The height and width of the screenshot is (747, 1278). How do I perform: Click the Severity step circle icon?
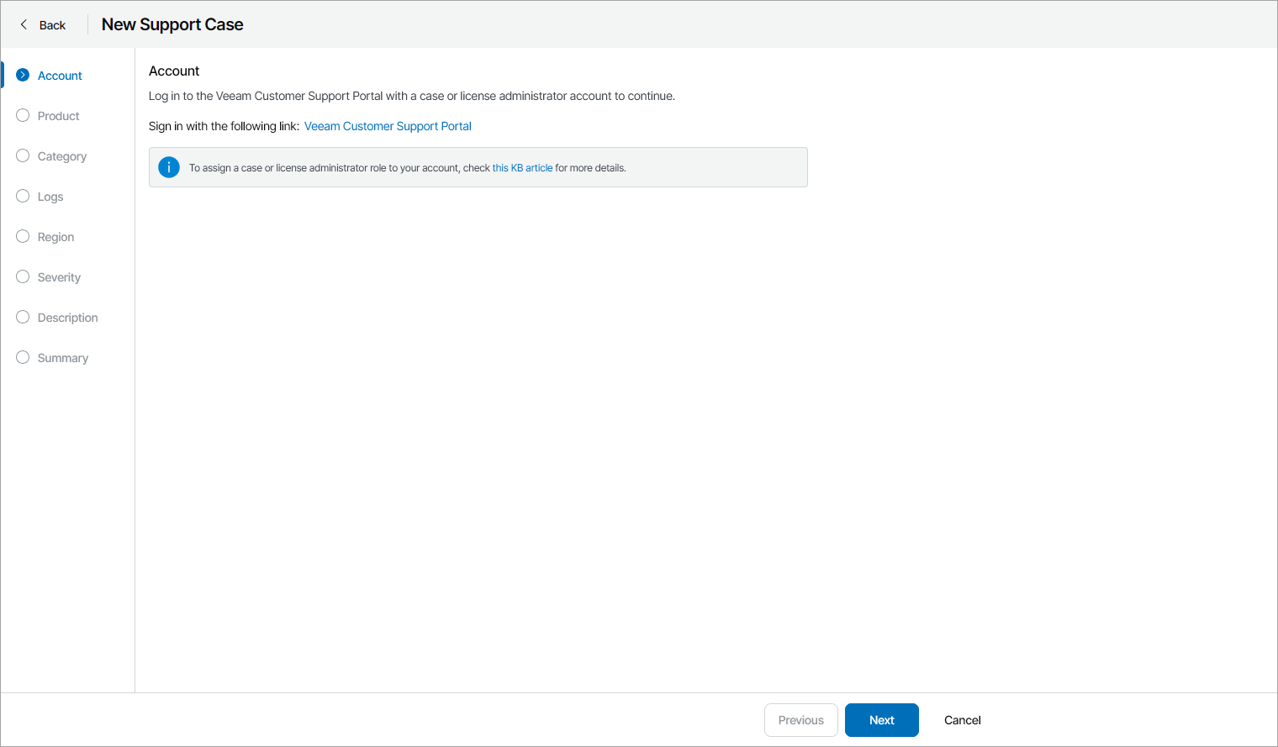point(23,276)
